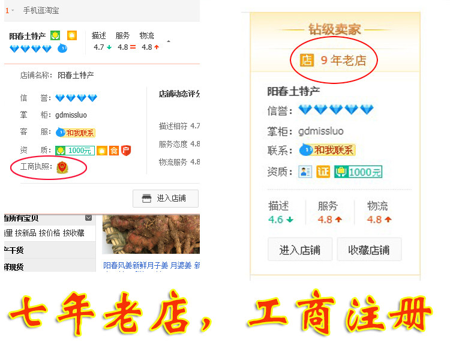Screen dimensions: 450x354
Task: Click 和我联系 in right seller panel
Action: click(x=328, y=150)
